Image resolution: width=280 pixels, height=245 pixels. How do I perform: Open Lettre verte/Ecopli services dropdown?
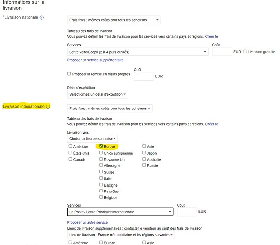coord(138,52)
